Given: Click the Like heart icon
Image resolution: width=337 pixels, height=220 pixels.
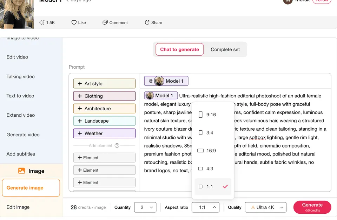Looking at the screenshot, I should 74,22.
